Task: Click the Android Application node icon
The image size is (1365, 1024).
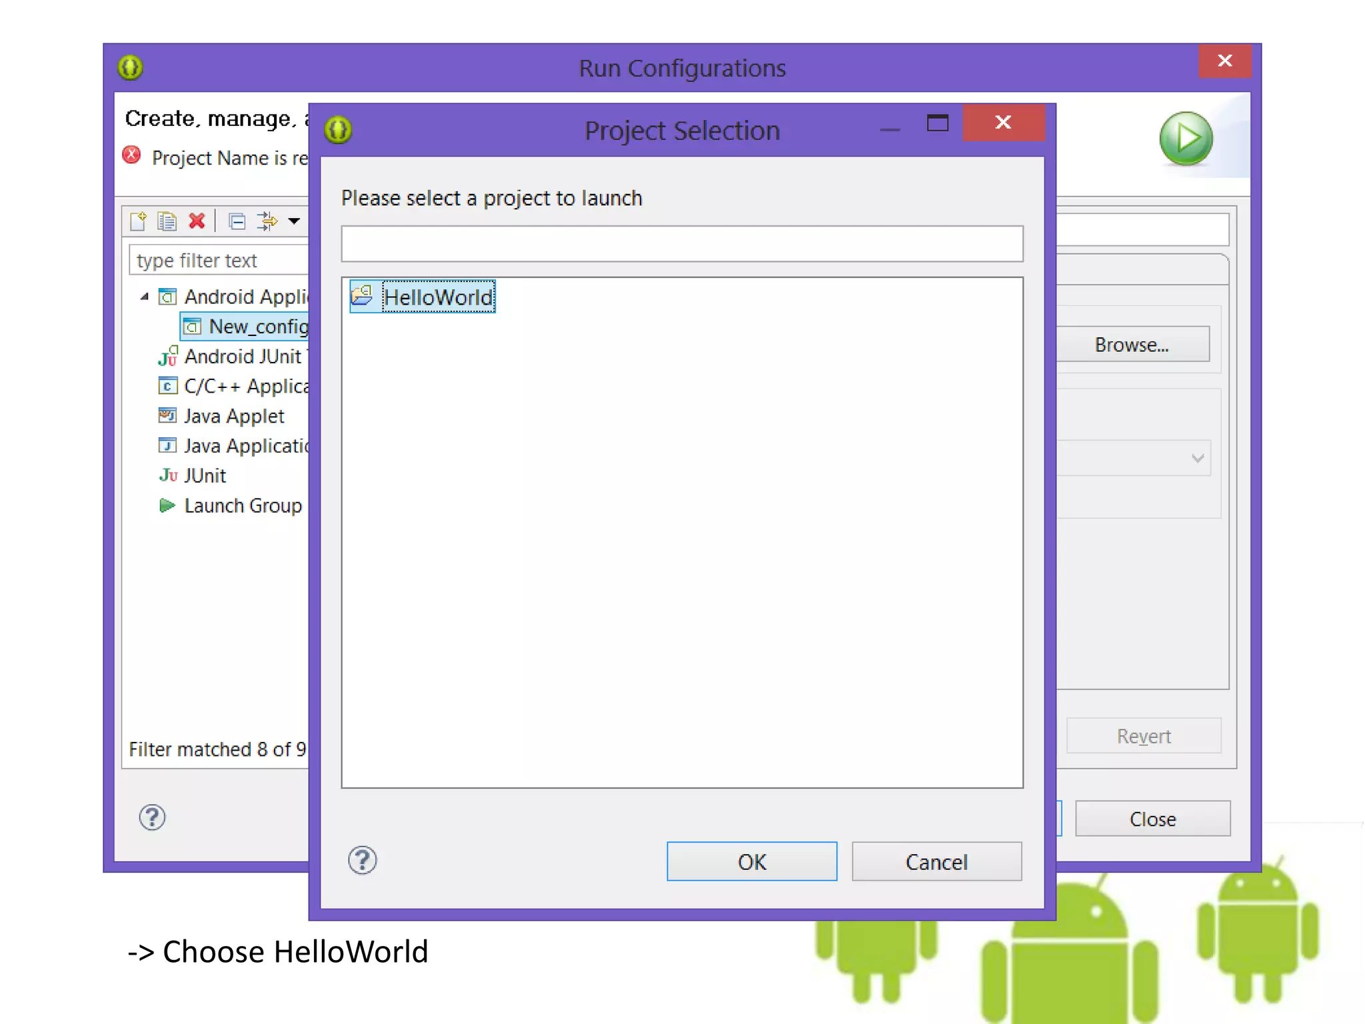Action: [x=167, y=296]
